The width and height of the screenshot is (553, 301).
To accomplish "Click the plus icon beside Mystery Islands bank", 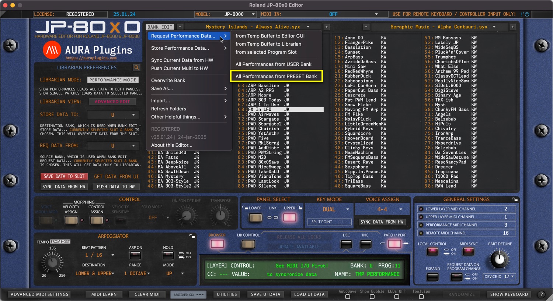I will point(326,27).
